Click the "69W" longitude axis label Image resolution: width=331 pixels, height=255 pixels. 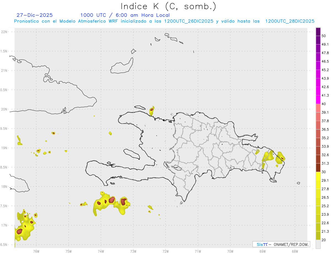click(263, 251)
